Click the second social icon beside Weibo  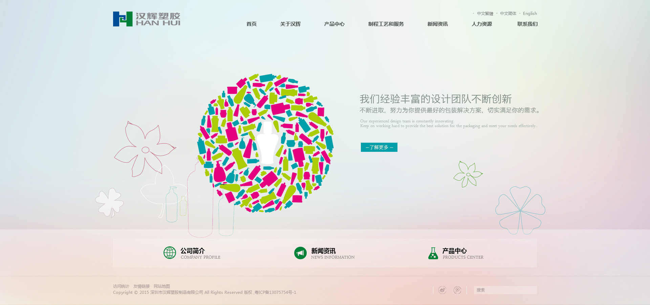[457, 290]
